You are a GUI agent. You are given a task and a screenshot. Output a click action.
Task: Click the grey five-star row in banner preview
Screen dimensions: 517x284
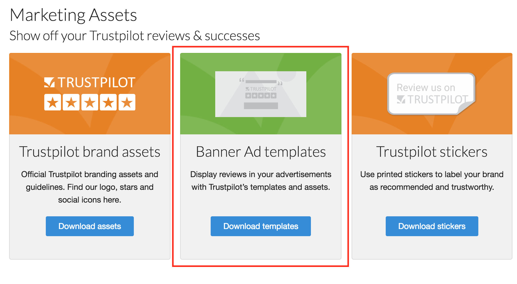click(261, 96)
